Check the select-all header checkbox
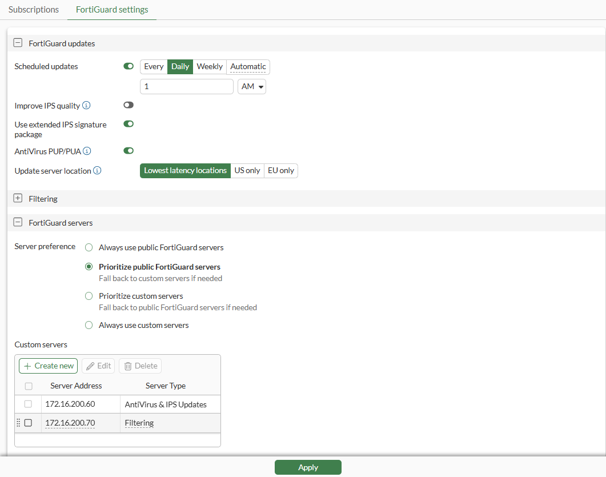606x477 pixels. tap(29, 386)
